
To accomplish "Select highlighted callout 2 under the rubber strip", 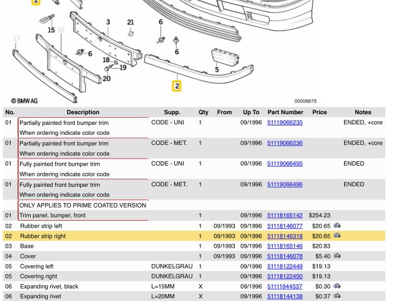I will coord(177,86).
